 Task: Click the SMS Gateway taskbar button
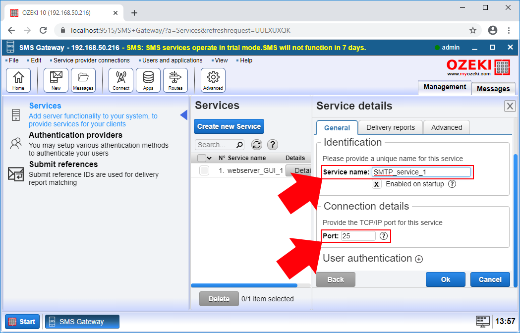(x=82, y=322)
